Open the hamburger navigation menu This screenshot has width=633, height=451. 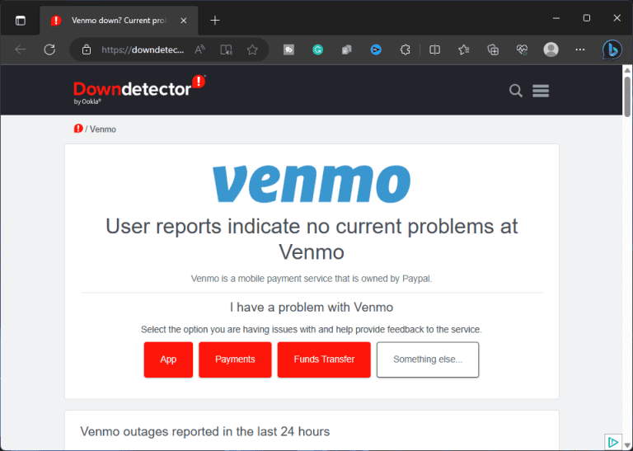point(541,91)
